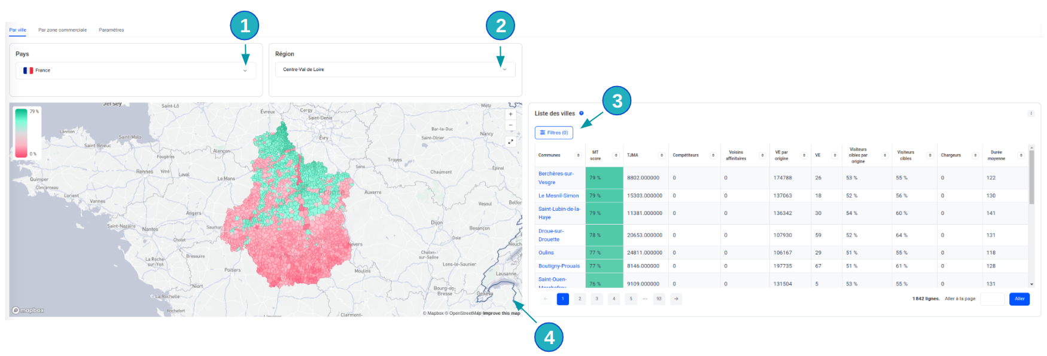Sort table by Communes column
The width and height of the screenshot is (1047, 356).
pyautogui.click(x=578, y=155)
